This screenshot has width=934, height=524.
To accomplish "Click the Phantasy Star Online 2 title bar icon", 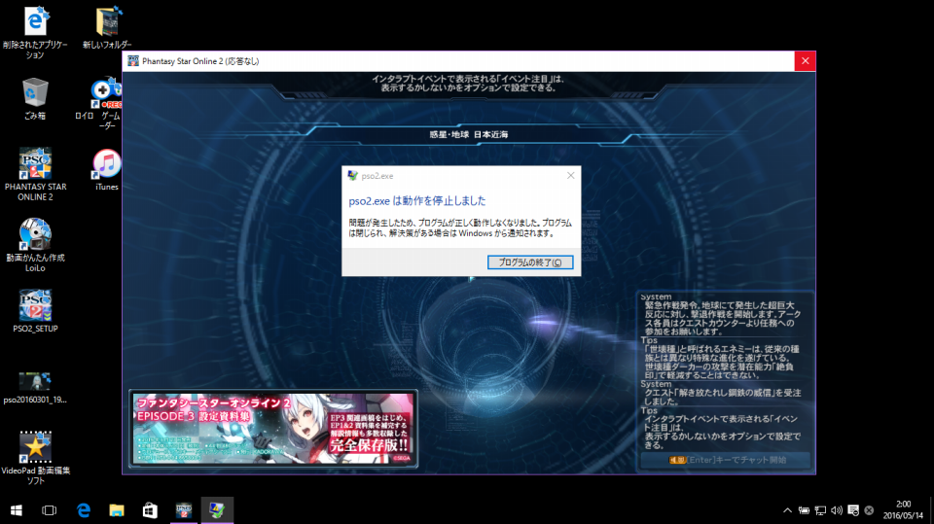I will (x=133, y=61).
